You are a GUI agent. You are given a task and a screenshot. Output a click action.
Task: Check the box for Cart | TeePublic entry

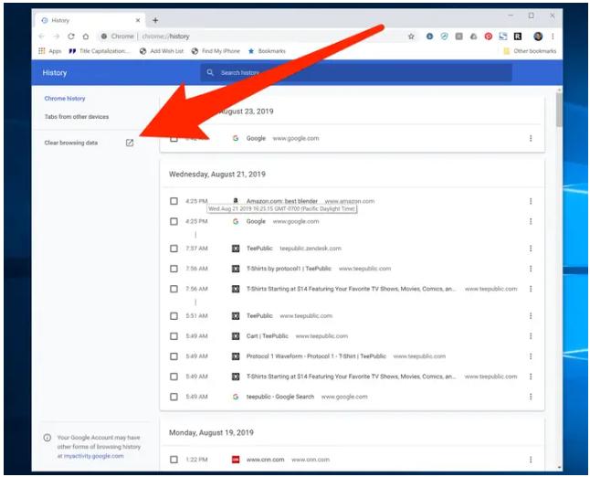click(x=174, y=336)
